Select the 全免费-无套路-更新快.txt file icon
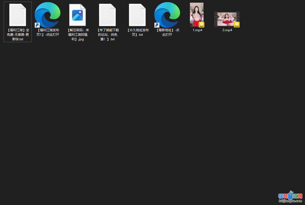Viewport: 305px width, 205px height. coord(18,15)
